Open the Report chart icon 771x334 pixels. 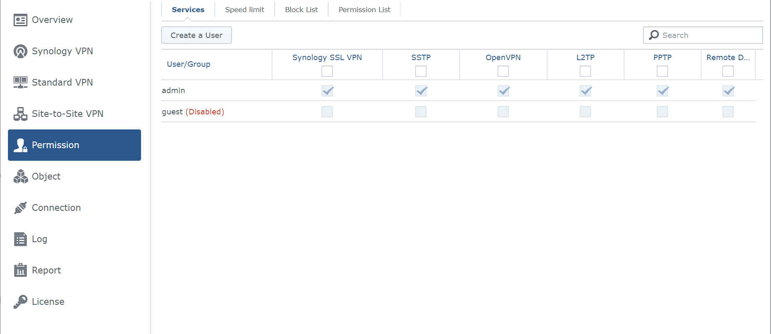[x=20, y=270]
